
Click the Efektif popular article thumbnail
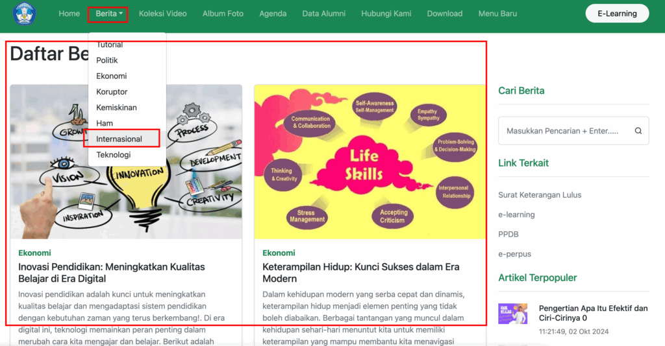point(513,314)
